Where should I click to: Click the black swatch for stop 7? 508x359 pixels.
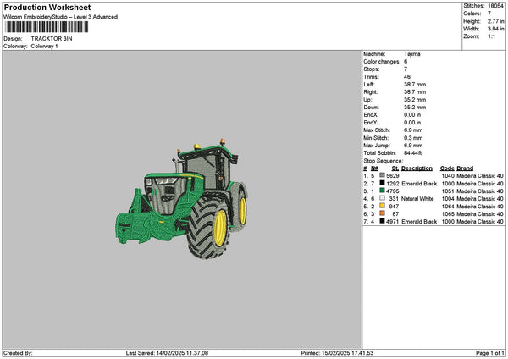[383, 221]
